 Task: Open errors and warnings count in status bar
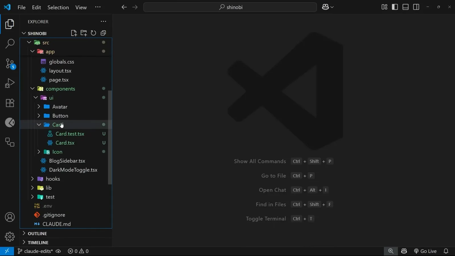78,251
